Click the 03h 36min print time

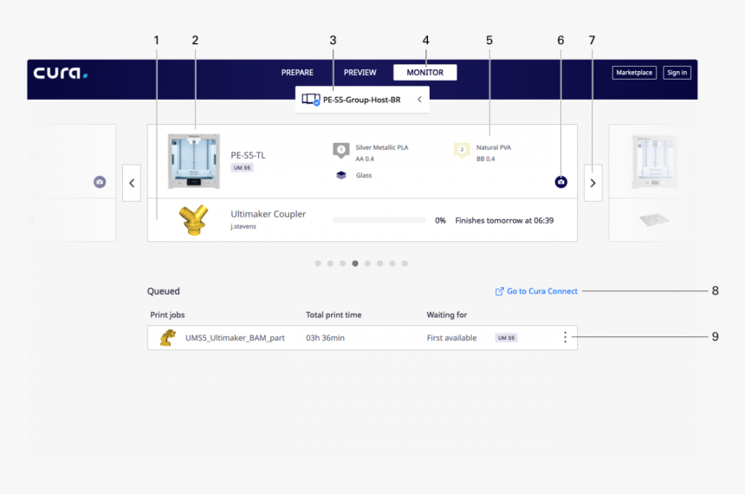pyautogui.click(x=325, y=338)
